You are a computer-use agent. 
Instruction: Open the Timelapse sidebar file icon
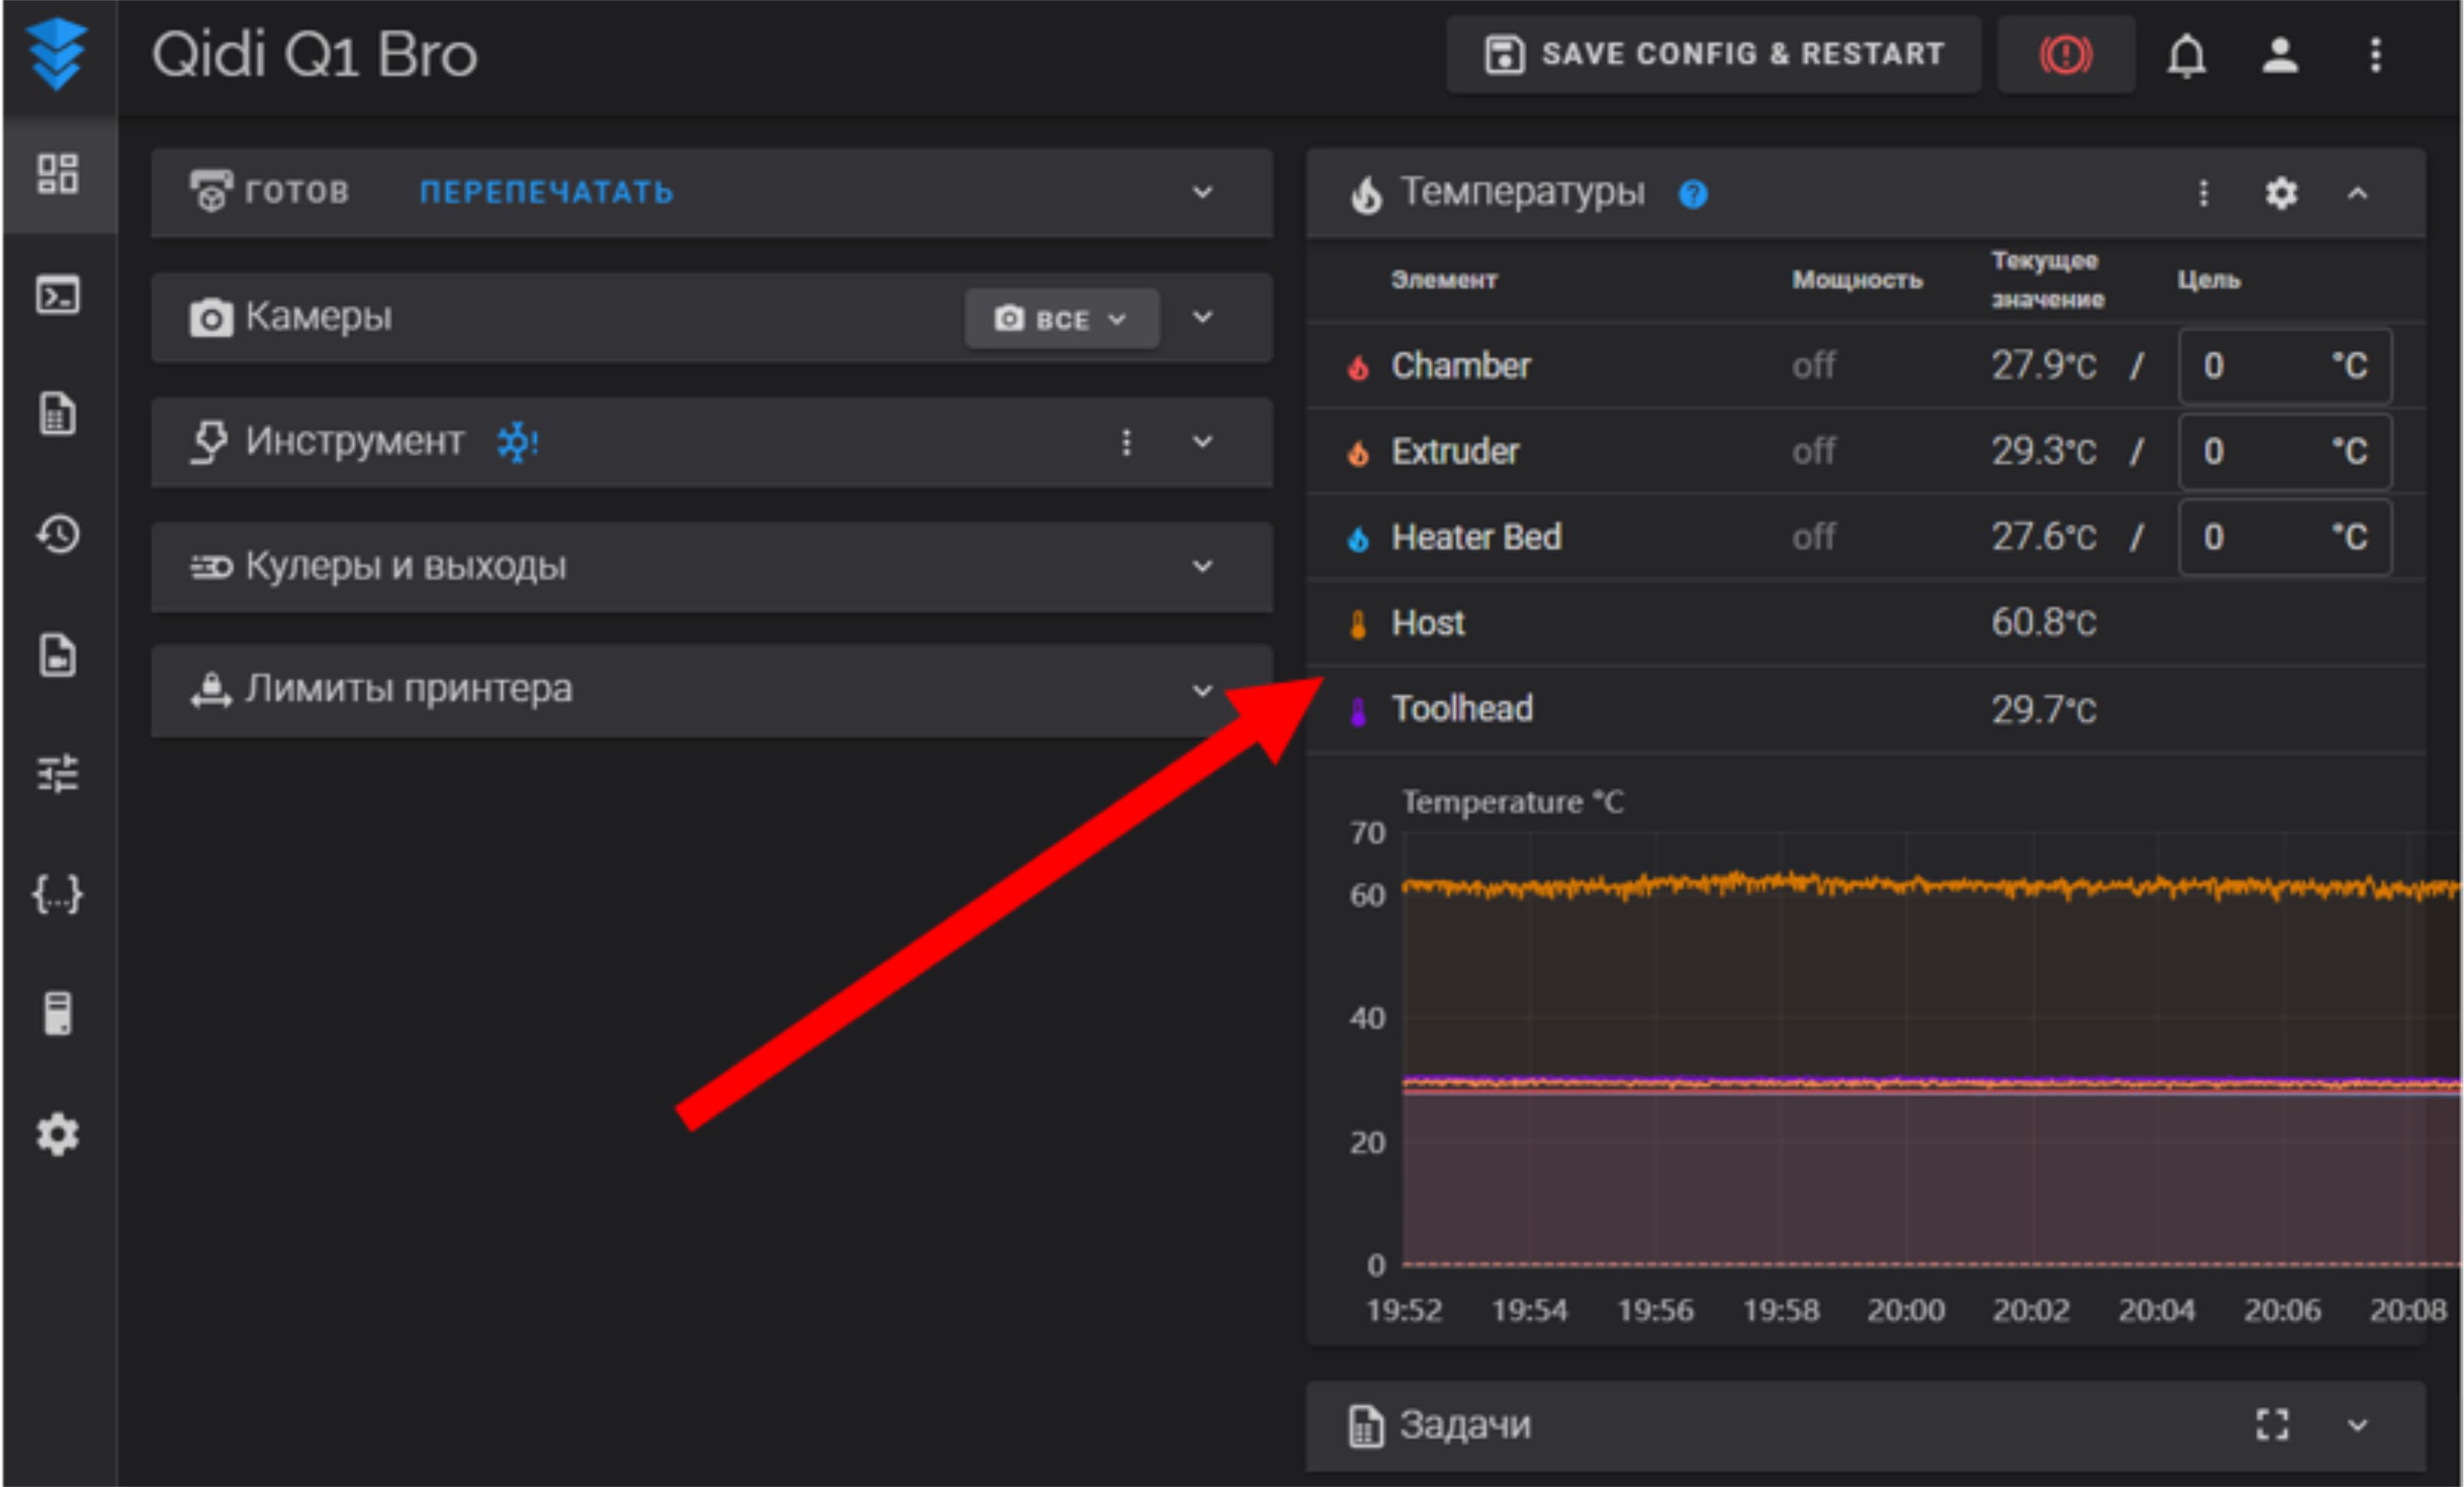tap(57, 655)
